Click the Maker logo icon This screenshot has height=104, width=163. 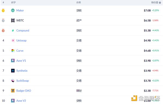[x=13, y=10]
